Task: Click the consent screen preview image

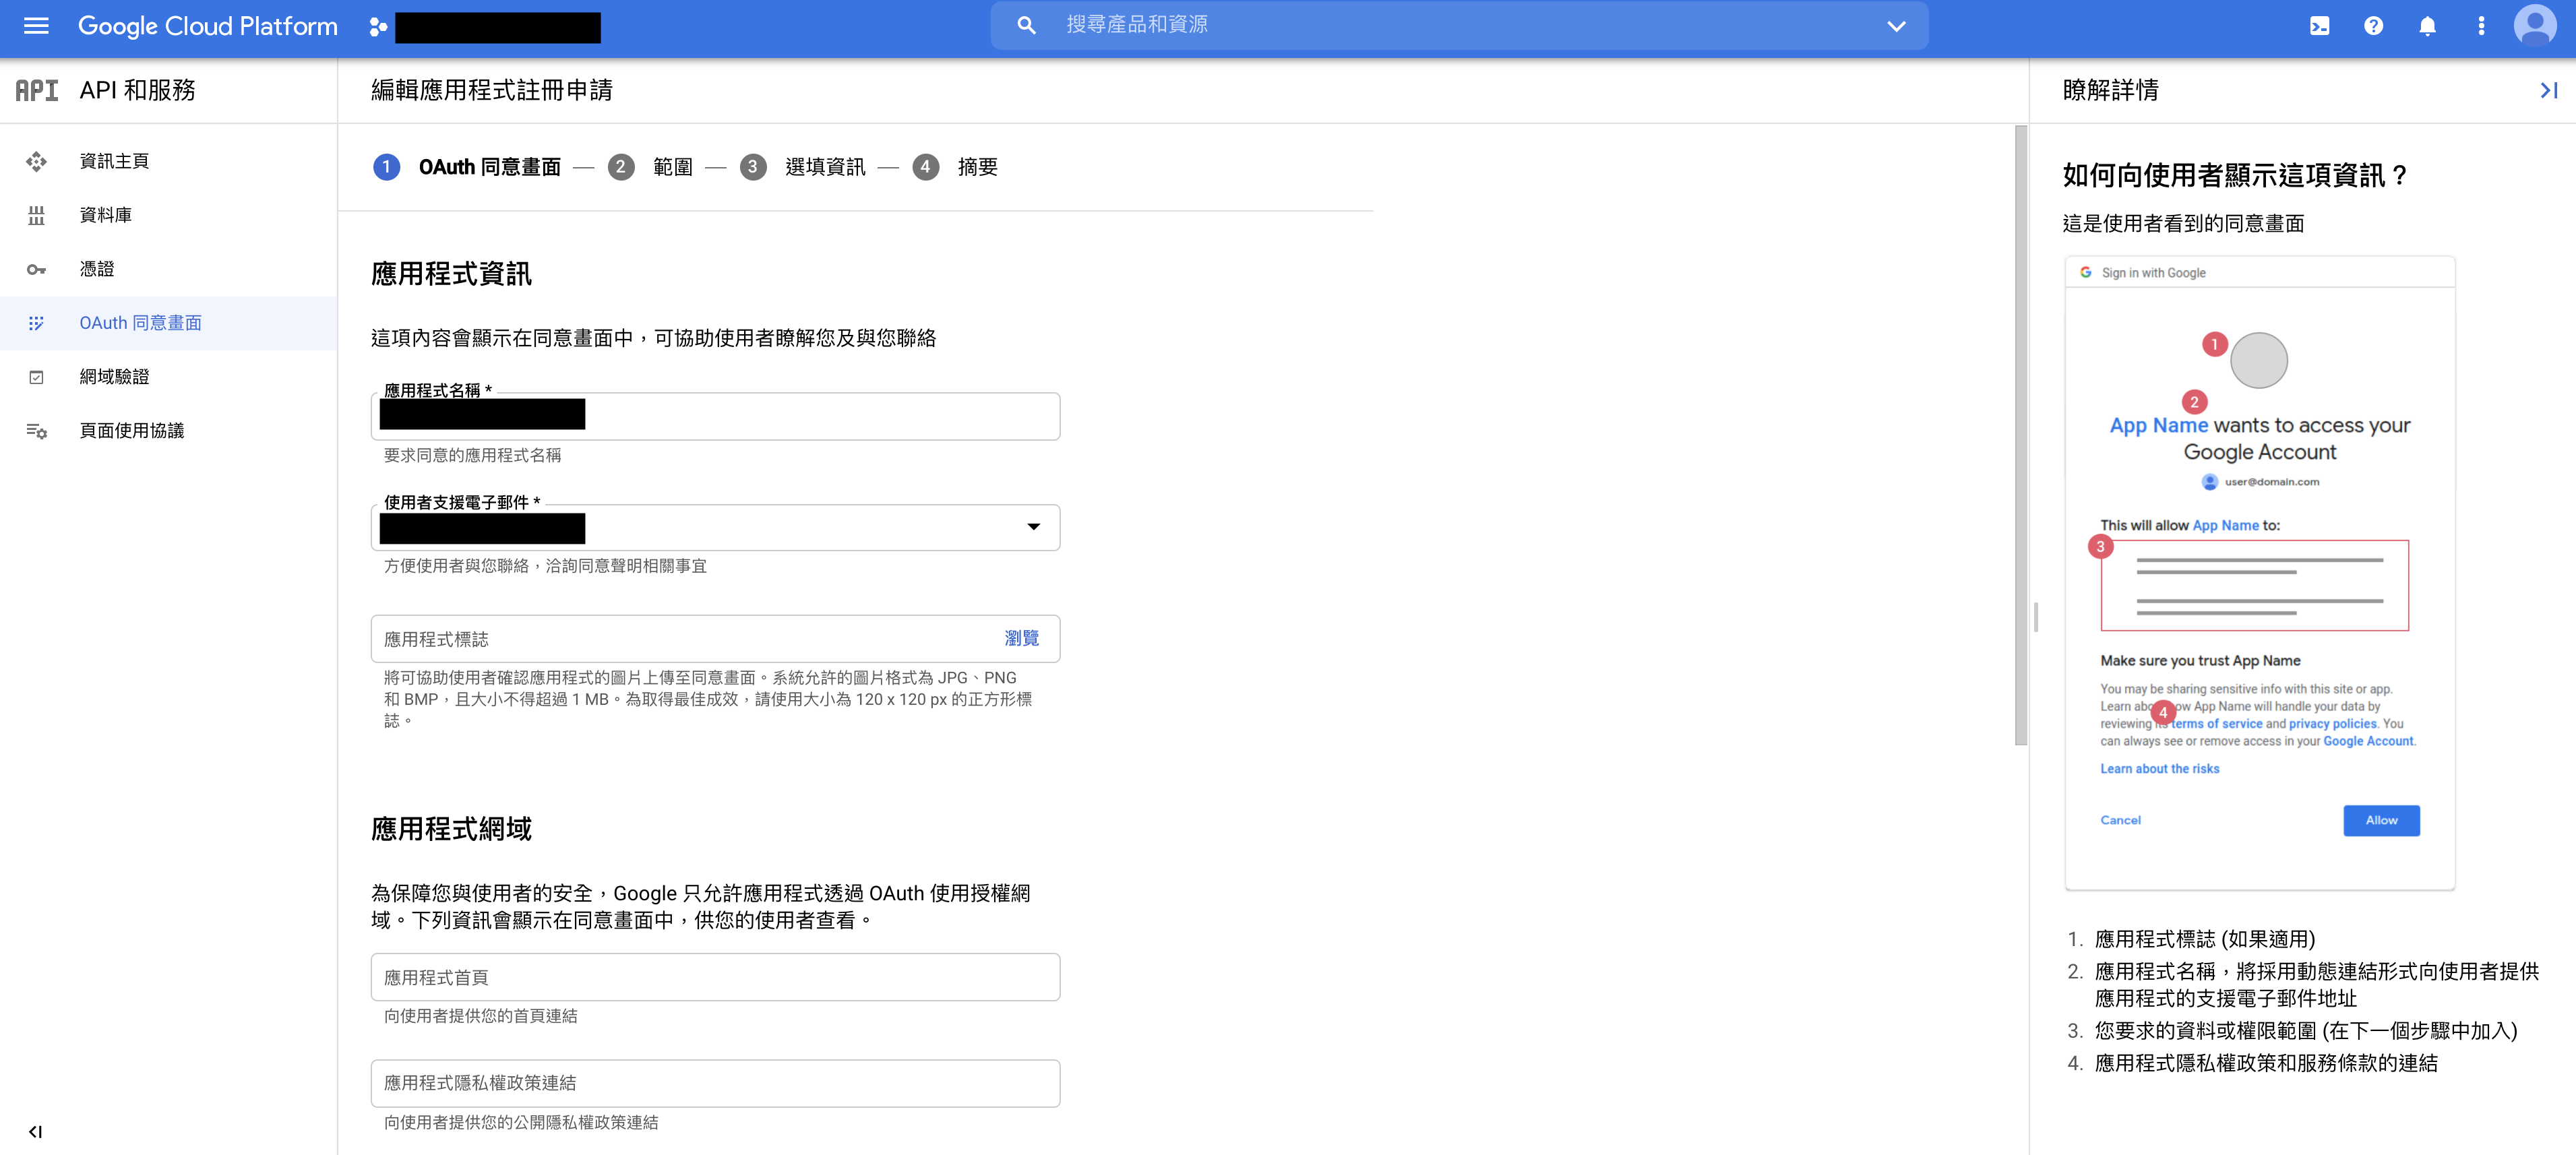Action: point(2259,573)
